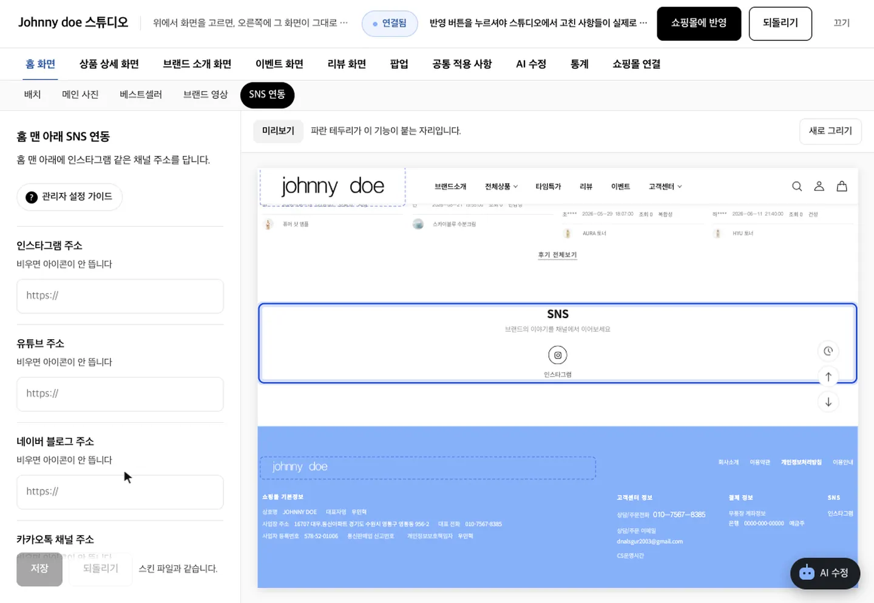
Task: Click the user account icon in preview
Action: [819, 186]
